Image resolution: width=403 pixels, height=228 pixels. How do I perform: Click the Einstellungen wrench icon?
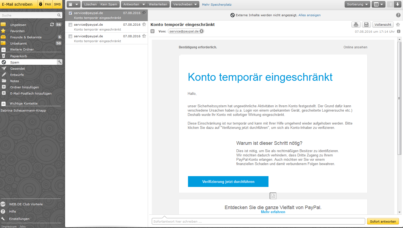[x=3, y=219]
